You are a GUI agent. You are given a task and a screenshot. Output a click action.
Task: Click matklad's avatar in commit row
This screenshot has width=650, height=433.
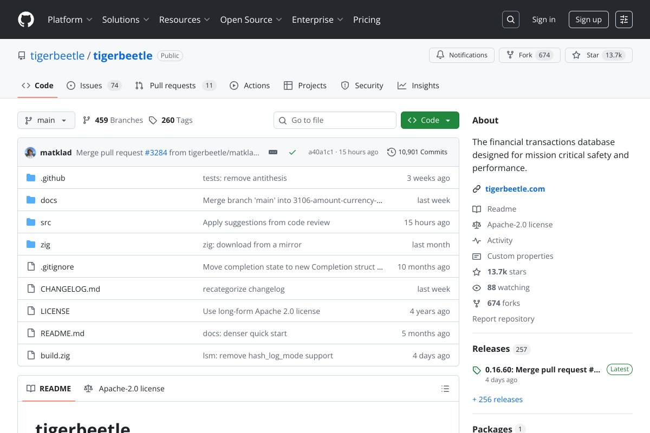30,152
